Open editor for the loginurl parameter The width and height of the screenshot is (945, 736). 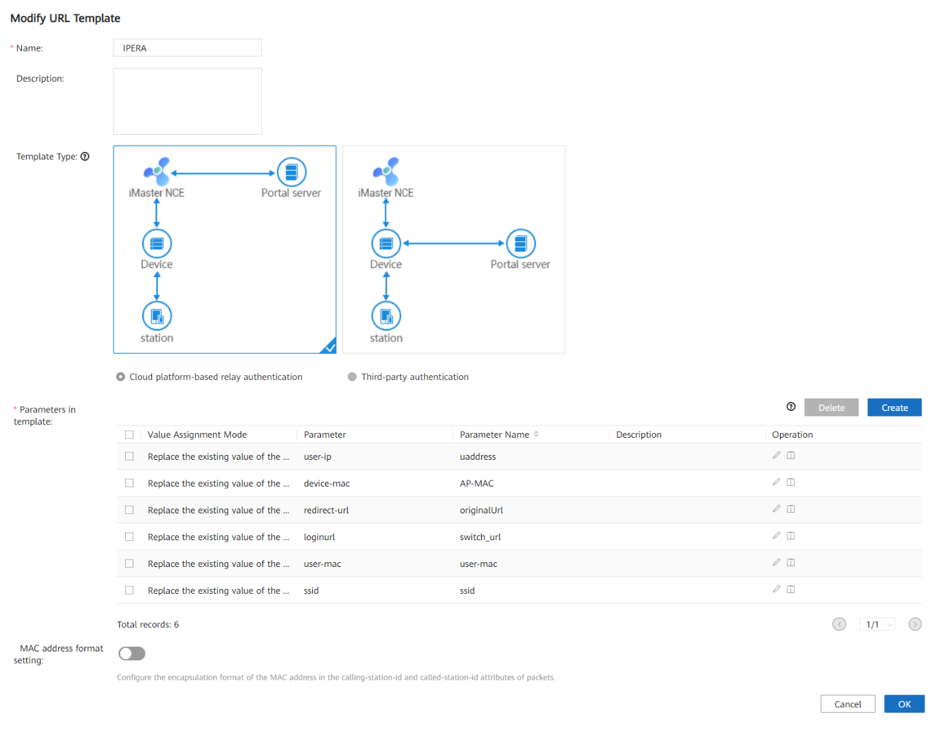(x=777, y=536)
